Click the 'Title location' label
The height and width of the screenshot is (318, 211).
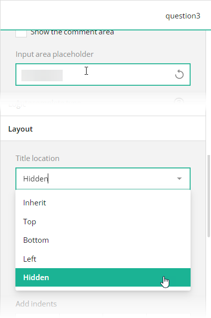pyautogui.click(x=37, y=158)
